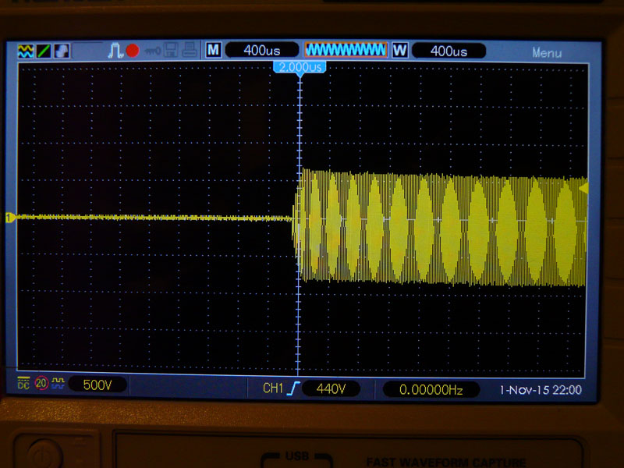Click the waveform memory position bar
This screenshot has width=624, height=468.
pyautogui.click(x=346, y=50)
